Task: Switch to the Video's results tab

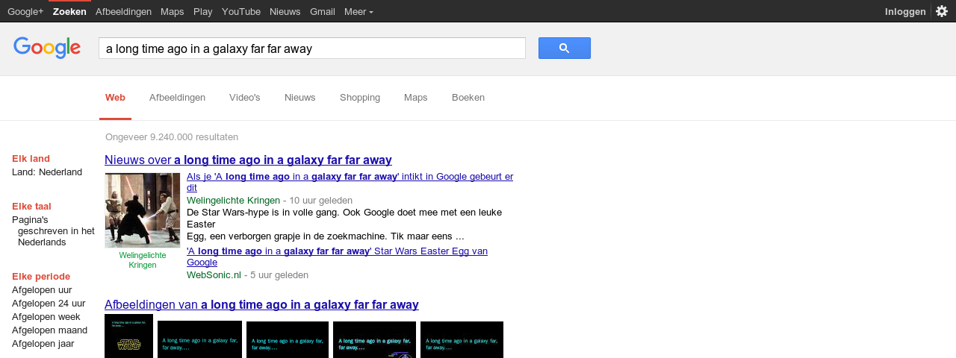Action: pos(245,98)
